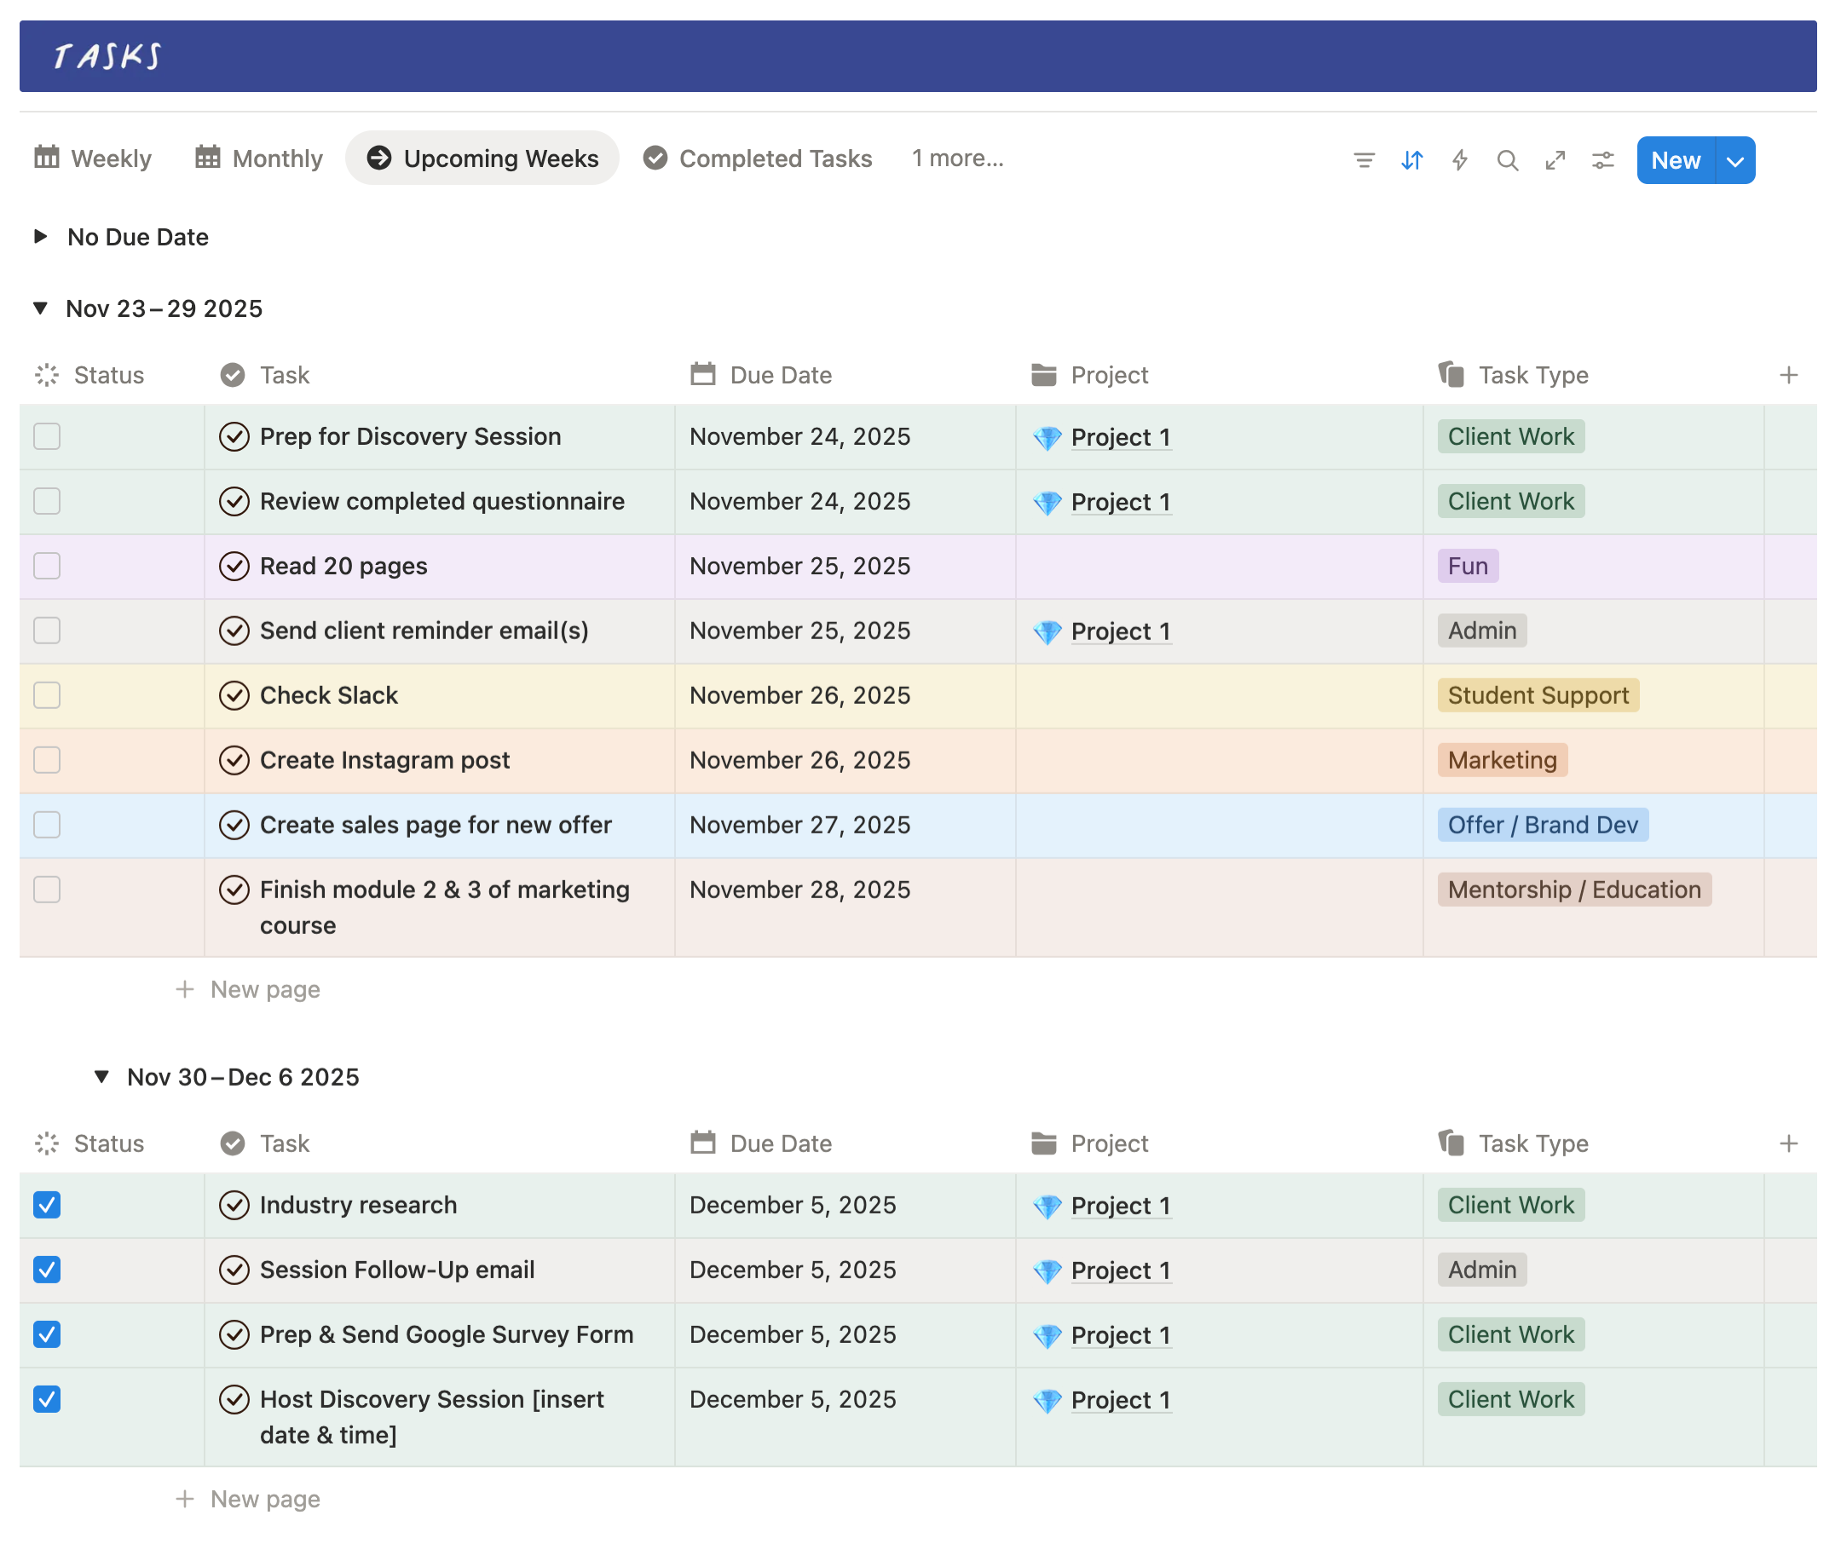
Task: Click gem icon in Prep for Discovery Session row
Action: point(1047,437)
